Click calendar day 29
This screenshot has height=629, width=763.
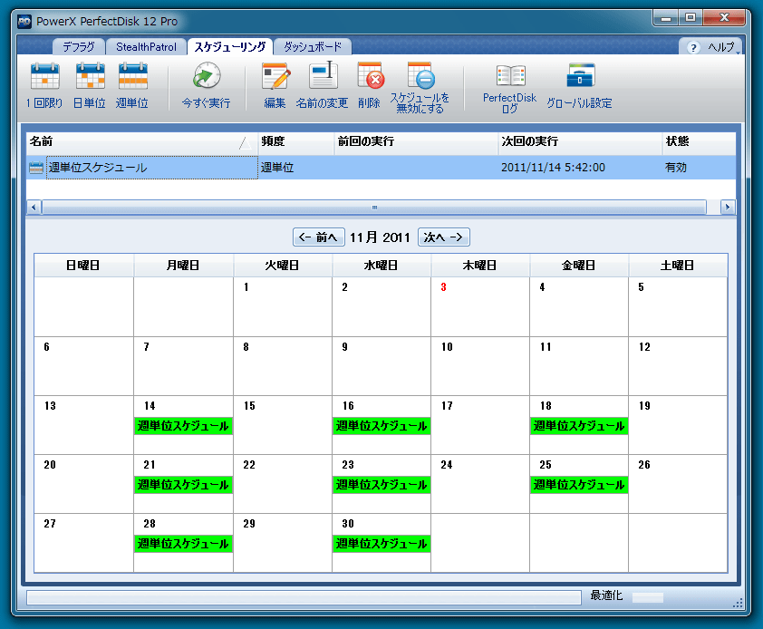click(249, 524)
